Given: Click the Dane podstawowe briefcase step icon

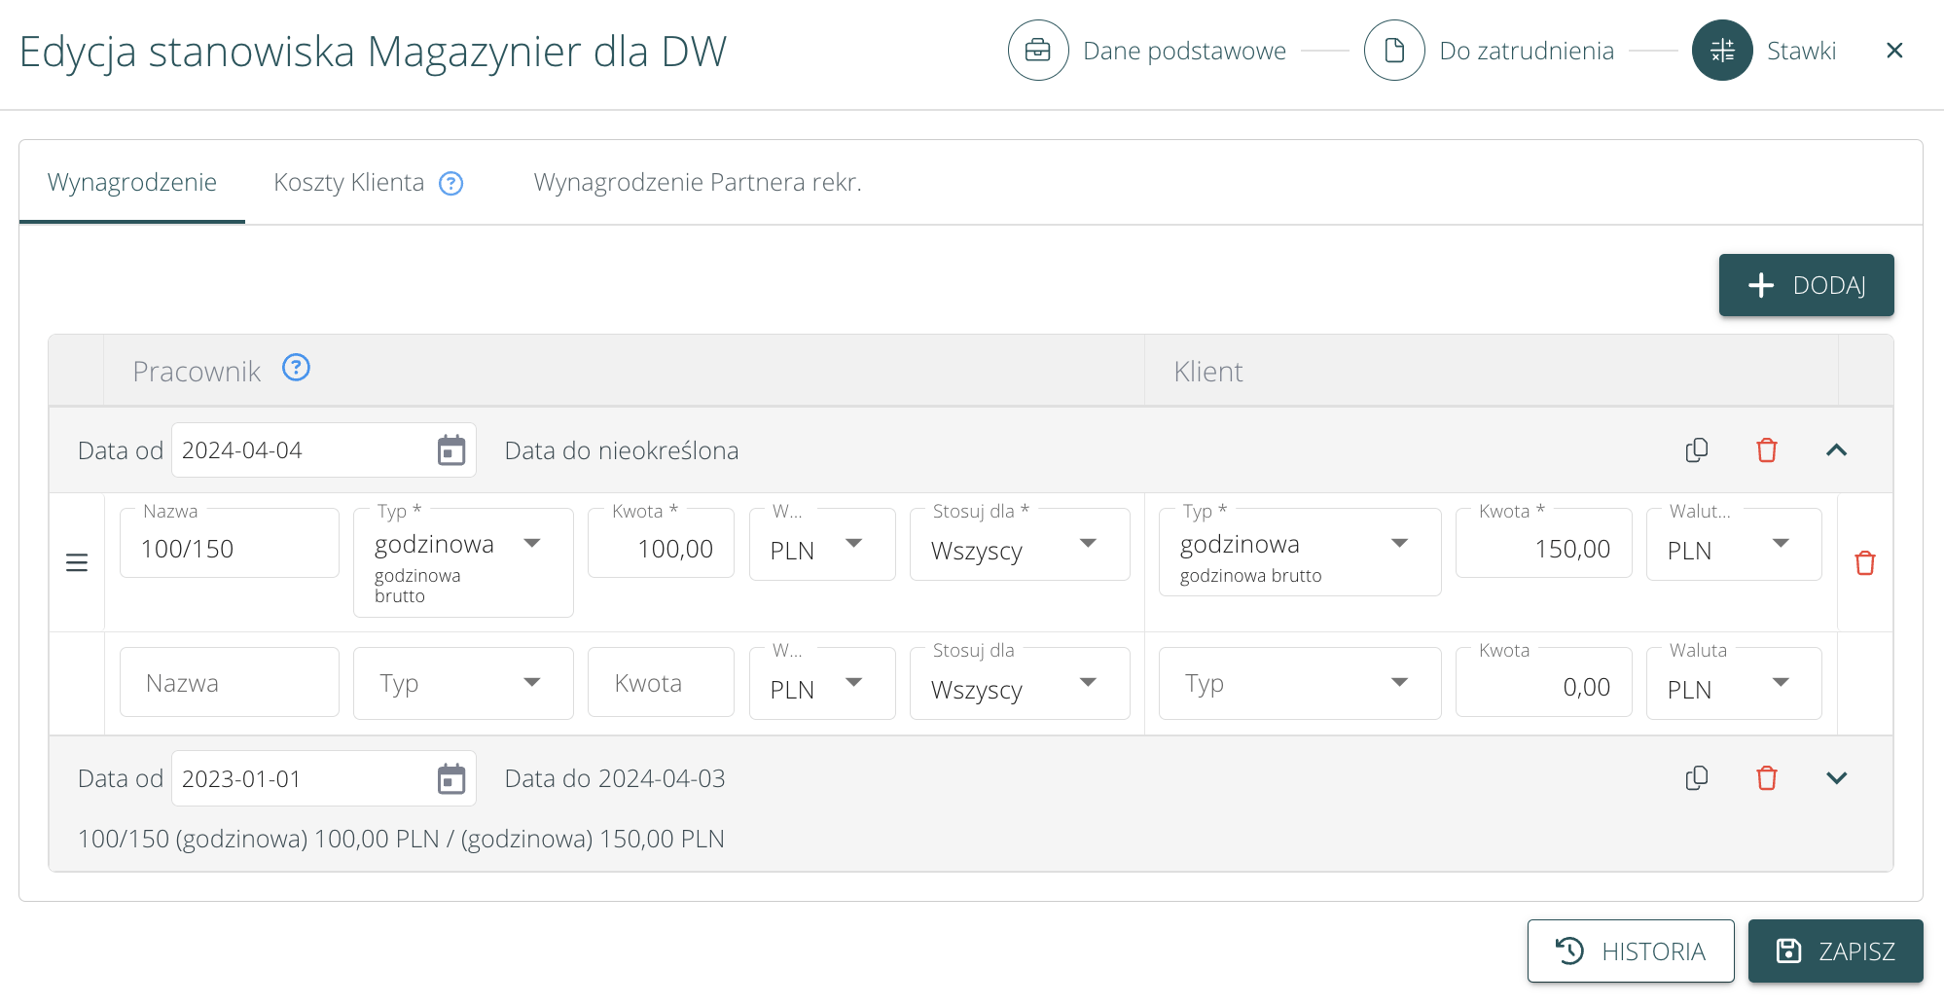Looking at the screenshot, I should tap(1037, 51).
